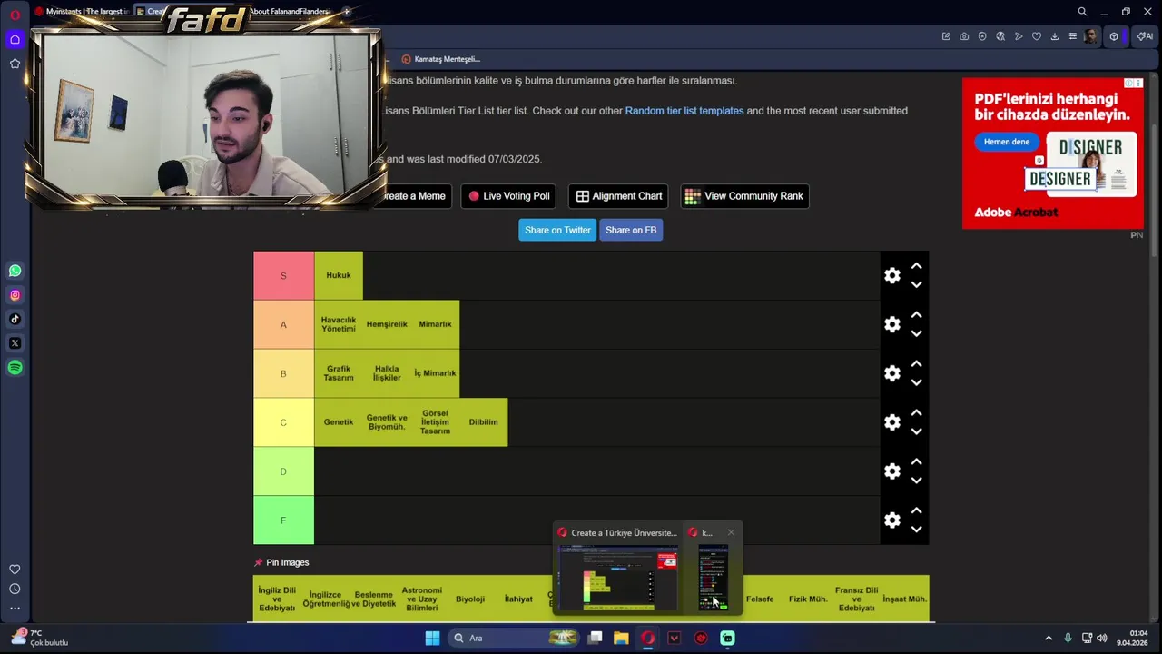1162x654 pixels.
Task: Open File Explorer from the taskbar
Action: (x=621, y=638)
